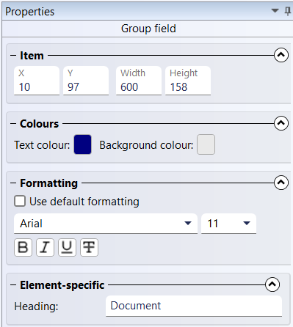Collapse the Item section chevron
293x327 pixels.
281,55
